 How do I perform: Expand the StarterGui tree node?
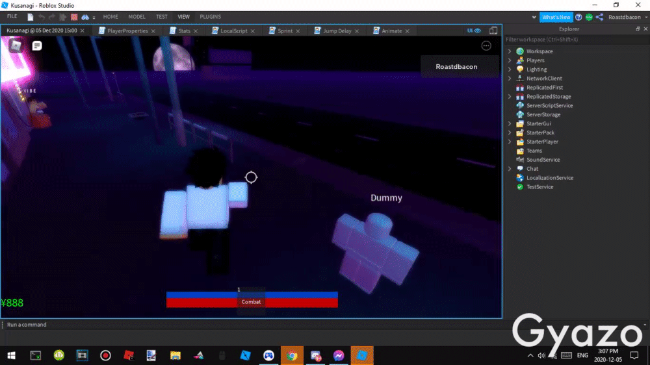[x=510, y=123]
